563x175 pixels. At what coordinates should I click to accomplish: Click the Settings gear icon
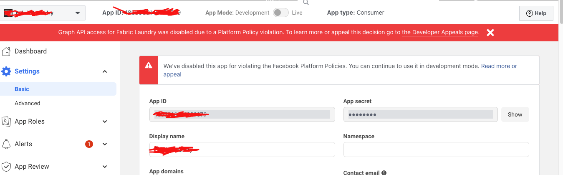coord(6,71)
